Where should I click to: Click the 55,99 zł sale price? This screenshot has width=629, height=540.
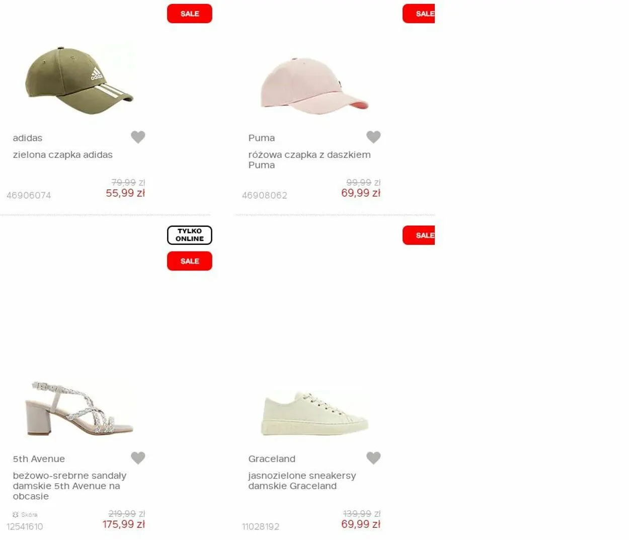[x=125, y=193]
